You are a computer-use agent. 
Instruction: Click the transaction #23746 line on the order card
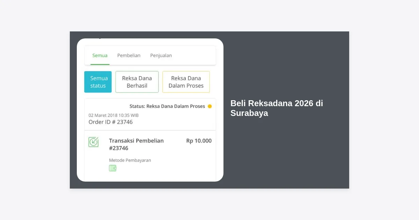click(119, 148)
